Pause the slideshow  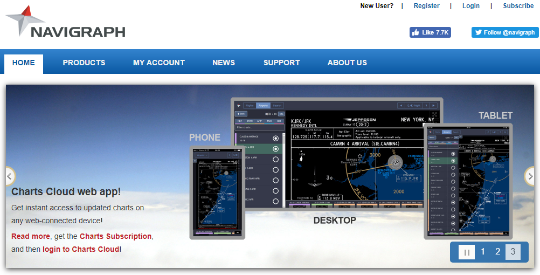pos(467,252)
